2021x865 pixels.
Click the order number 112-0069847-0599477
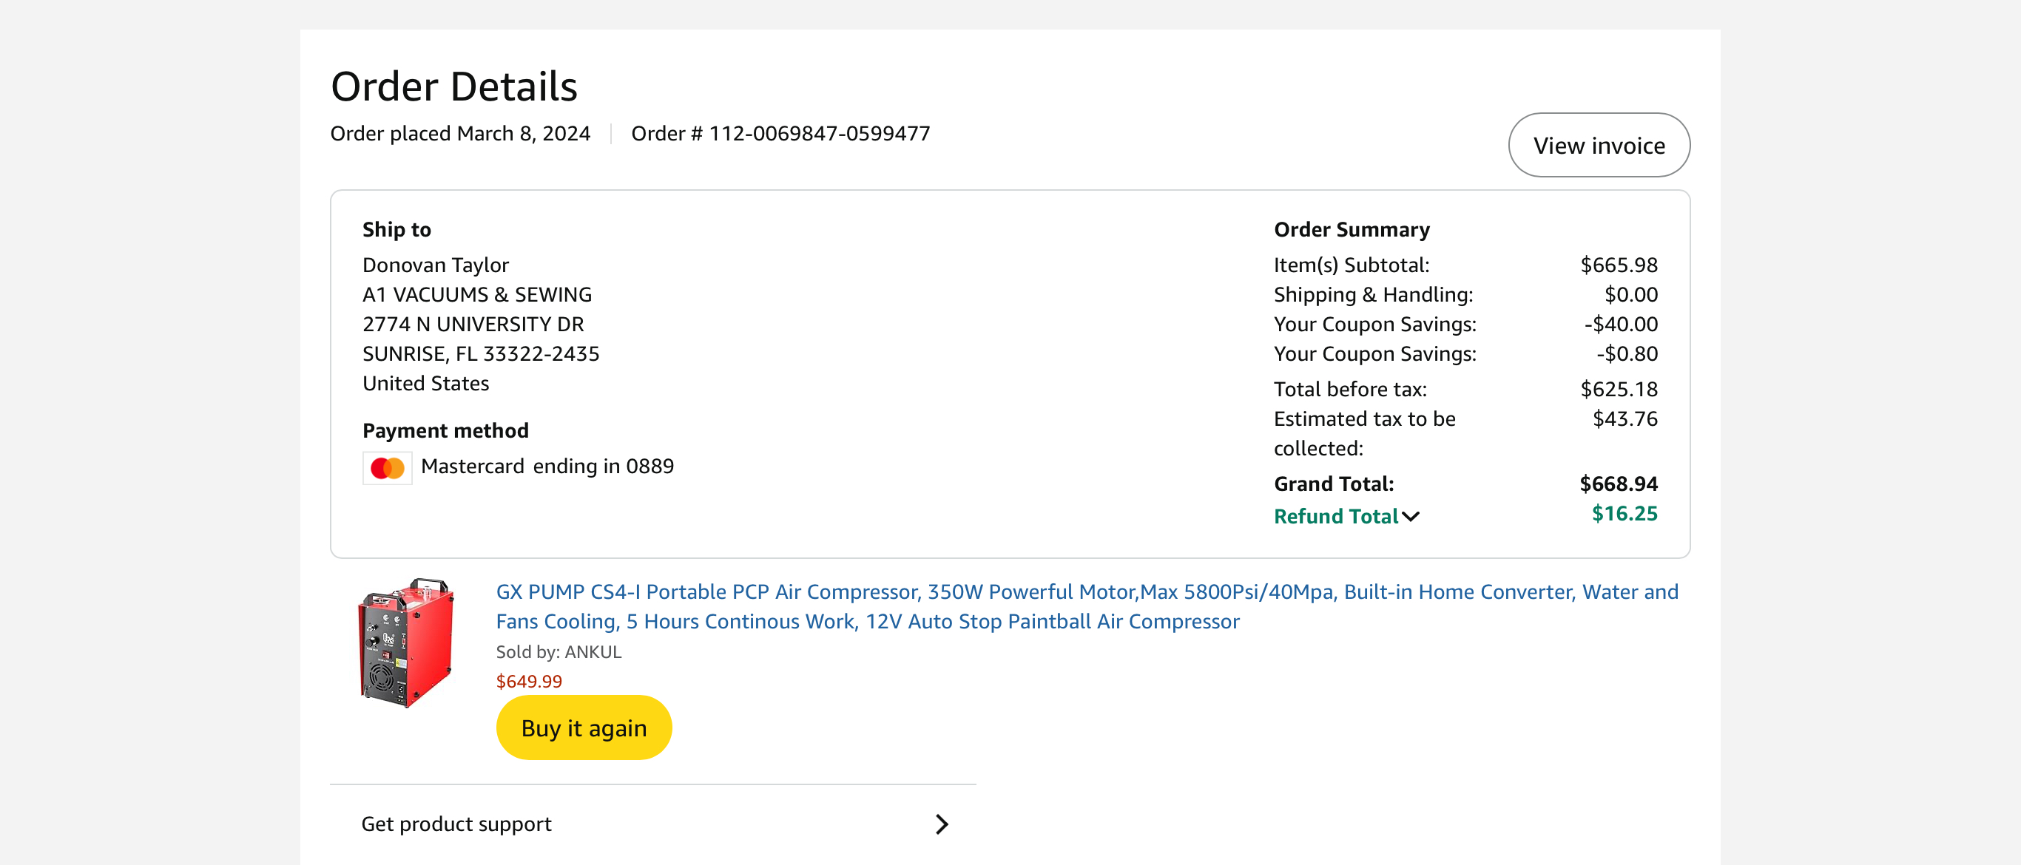point(818,133)
